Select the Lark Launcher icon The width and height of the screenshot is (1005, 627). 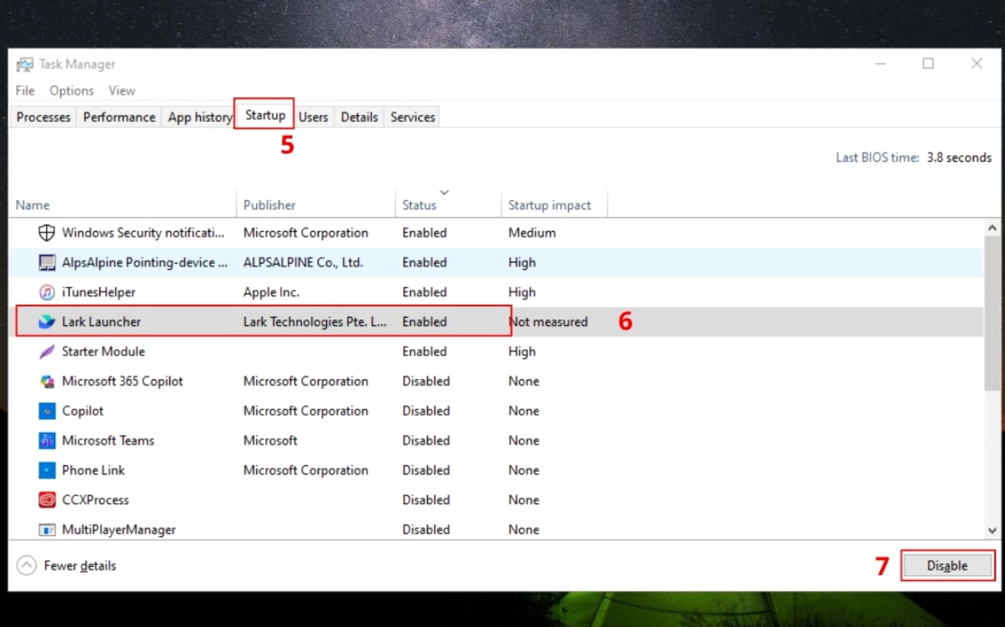tap(46, 321)
